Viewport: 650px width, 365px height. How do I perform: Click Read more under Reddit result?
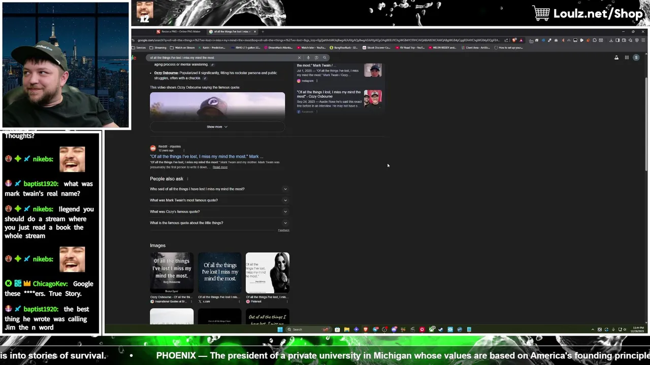pos(220,167)
